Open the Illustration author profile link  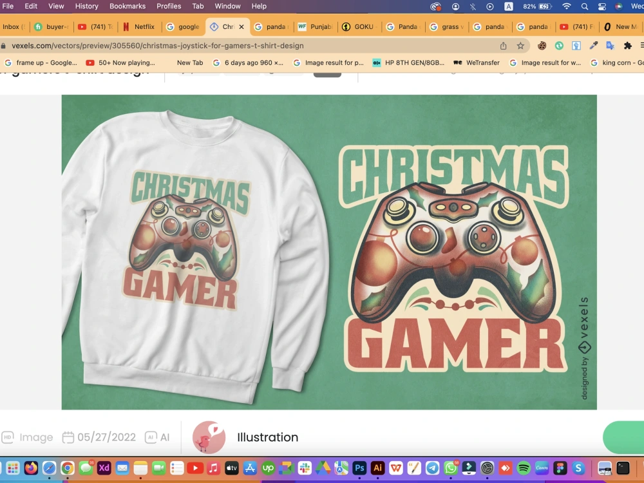267,437
